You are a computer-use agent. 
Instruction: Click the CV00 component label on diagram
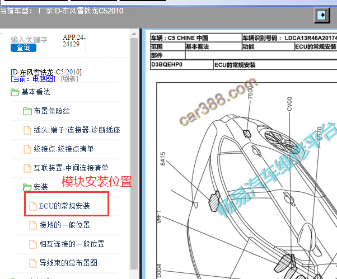(289, 104)
